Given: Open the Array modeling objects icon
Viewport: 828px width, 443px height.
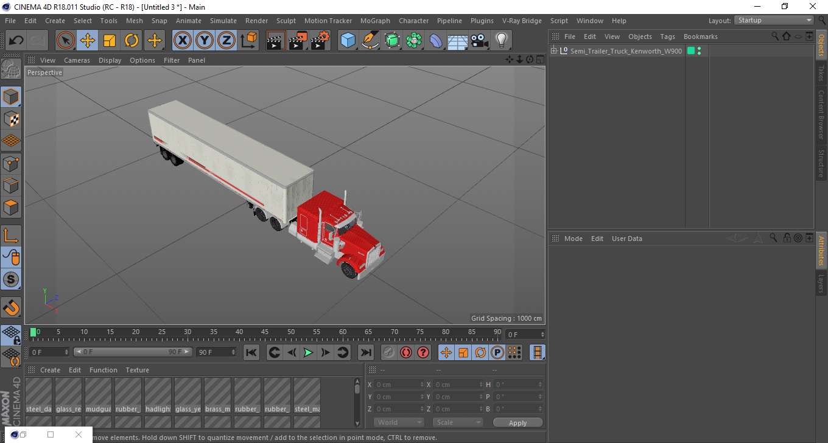Looking at the screenshot, I should 414,41.
